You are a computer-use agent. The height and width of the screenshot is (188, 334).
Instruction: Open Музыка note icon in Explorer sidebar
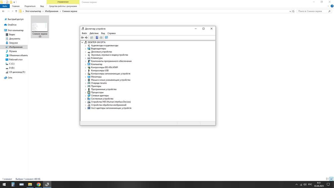7,51
